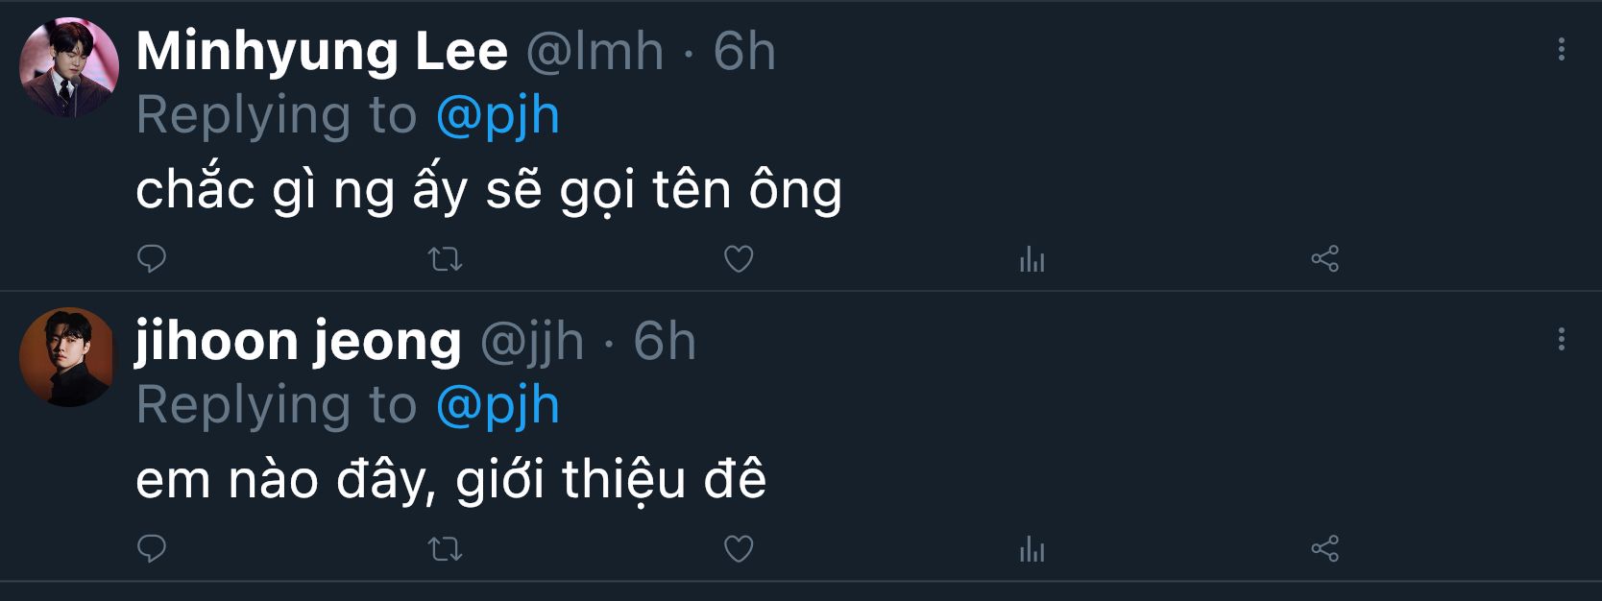Reply to jihoon jeong's tweet
1602x601 pixels.
click(x=152, y=549)
